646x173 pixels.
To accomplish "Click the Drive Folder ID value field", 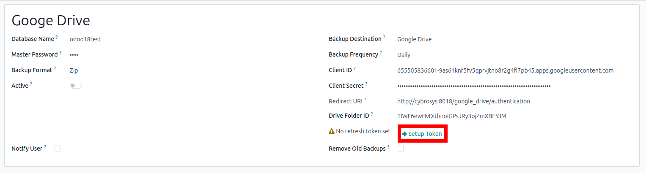I will click(451, 116).
